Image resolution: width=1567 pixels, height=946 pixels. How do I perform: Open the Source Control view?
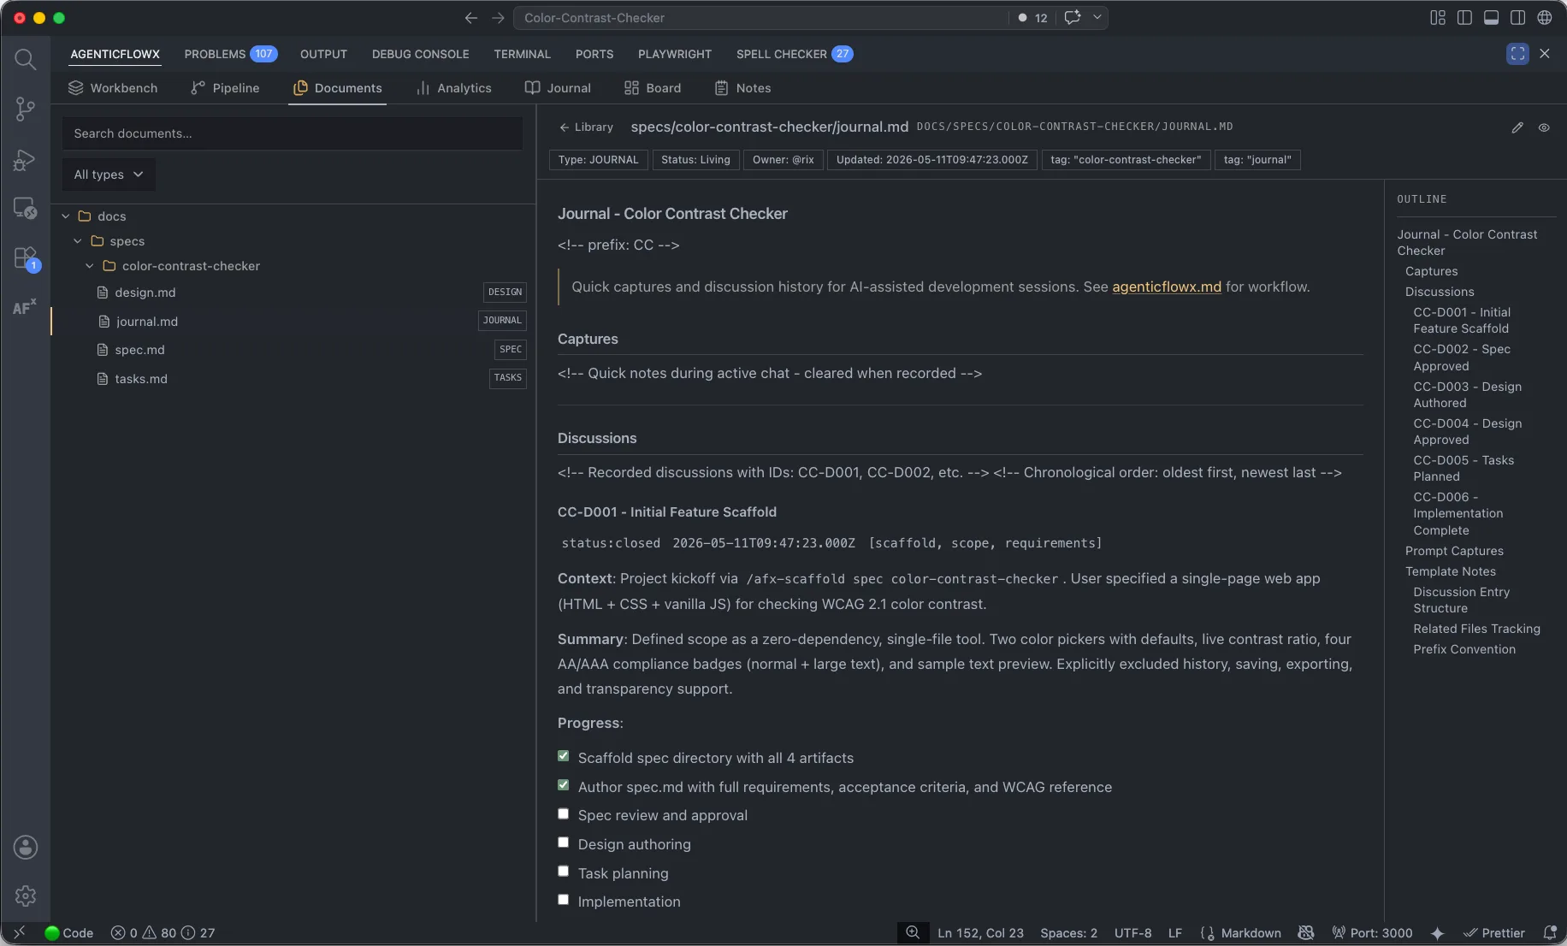click(25, 109)
